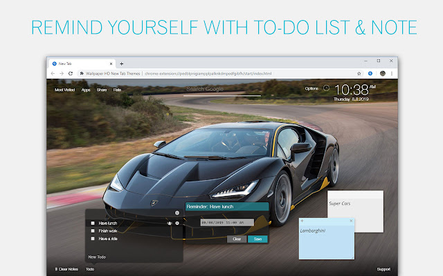The image size is (443, 276).
Task: Add a new note with the plus on Lamborghini note
Action: pyautogui.click(x=302, y=221)
